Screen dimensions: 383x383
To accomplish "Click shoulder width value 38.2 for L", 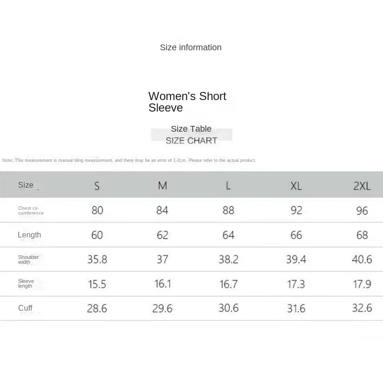I will [x=228, y=259].
